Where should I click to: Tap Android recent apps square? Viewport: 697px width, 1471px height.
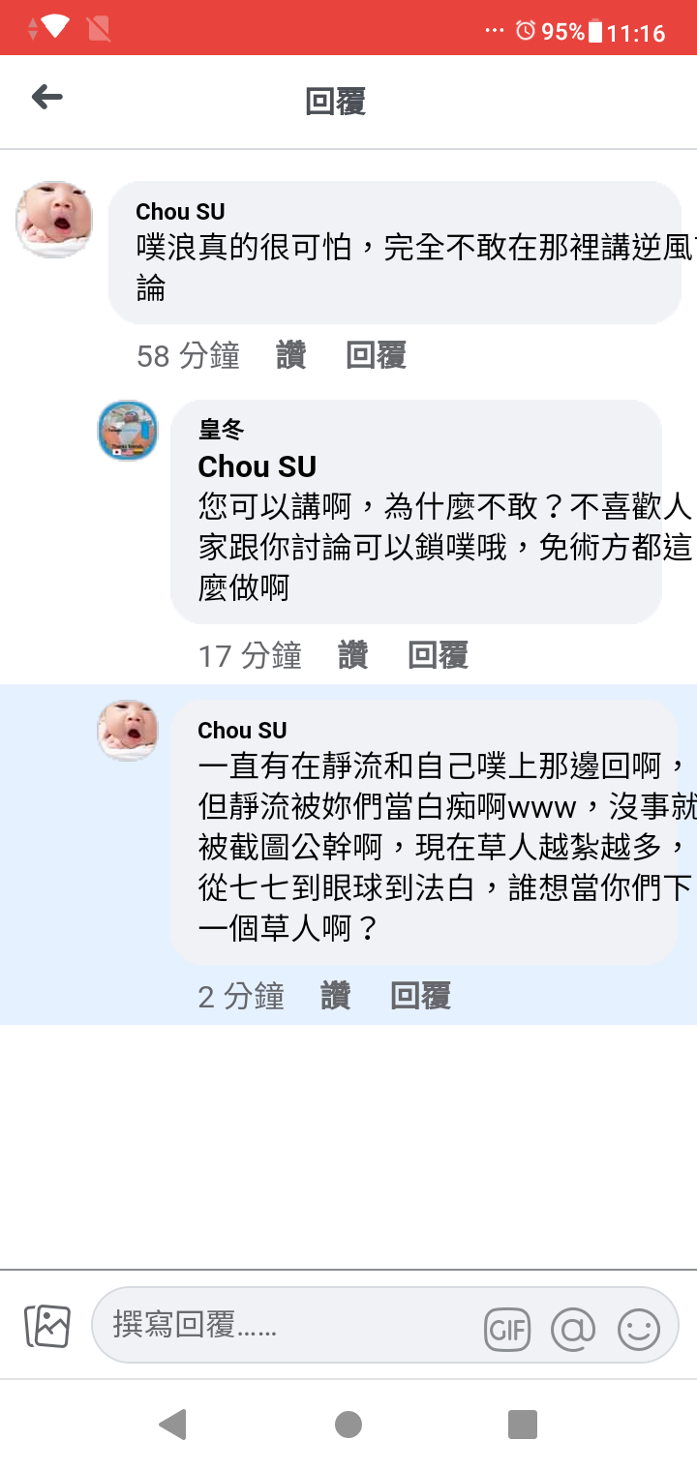click(523, 1425)
